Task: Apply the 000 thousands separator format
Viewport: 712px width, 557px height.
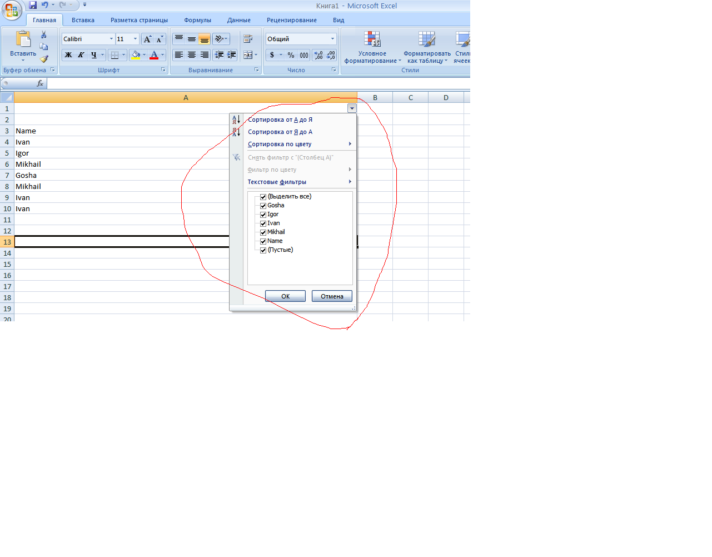Action: [x=304, y=55]
